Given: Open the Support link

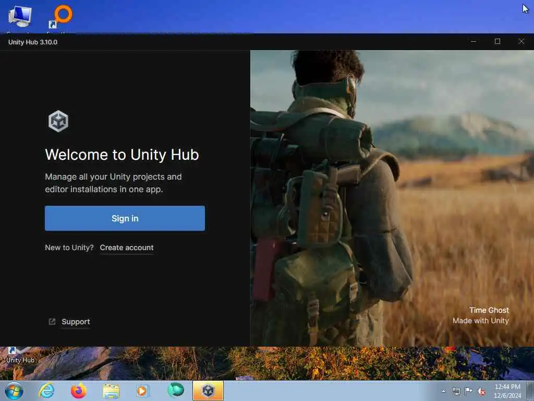Looking at the screenshot, I should pos(76,322).
